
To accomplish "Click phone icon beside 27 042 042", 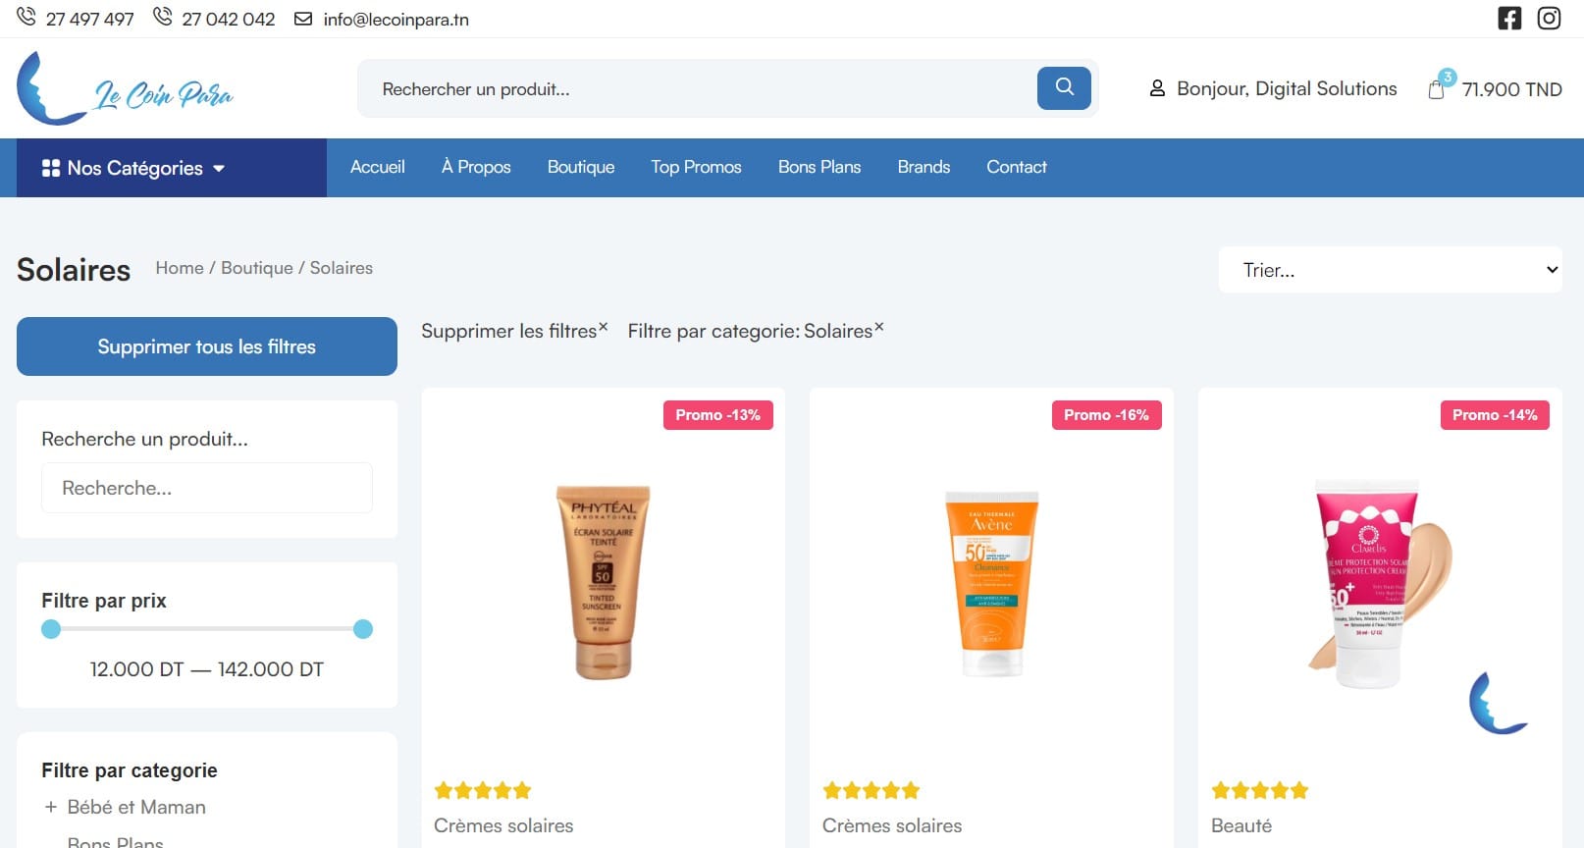I will tap(163, 18).
